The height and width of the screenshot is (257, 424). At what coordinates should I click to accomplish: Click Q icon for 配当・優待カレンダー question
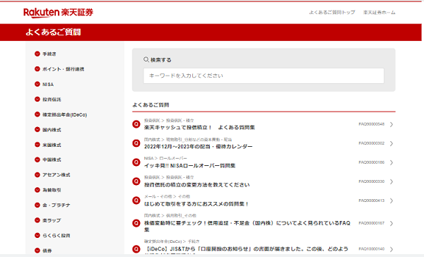point(136,143)
